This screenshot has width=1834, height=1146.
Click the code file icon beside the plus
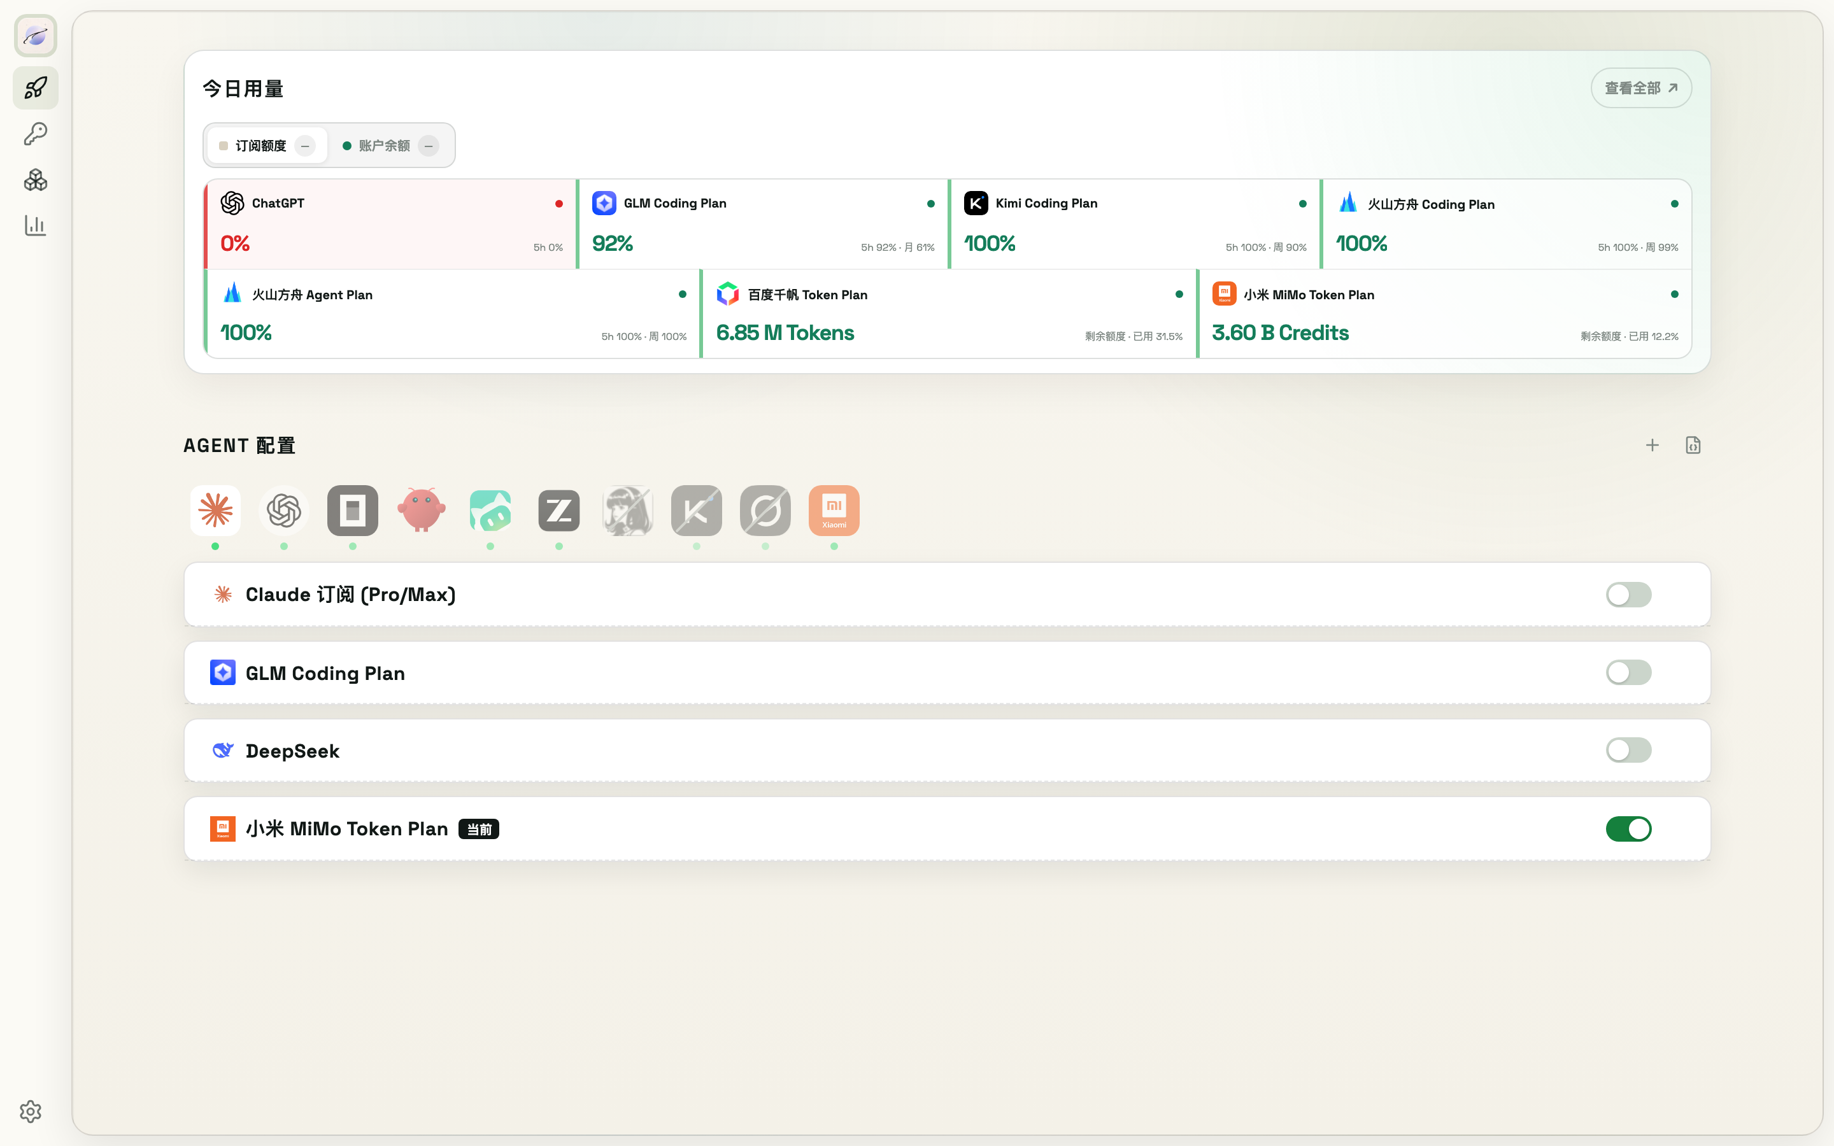click(1693, 445)
